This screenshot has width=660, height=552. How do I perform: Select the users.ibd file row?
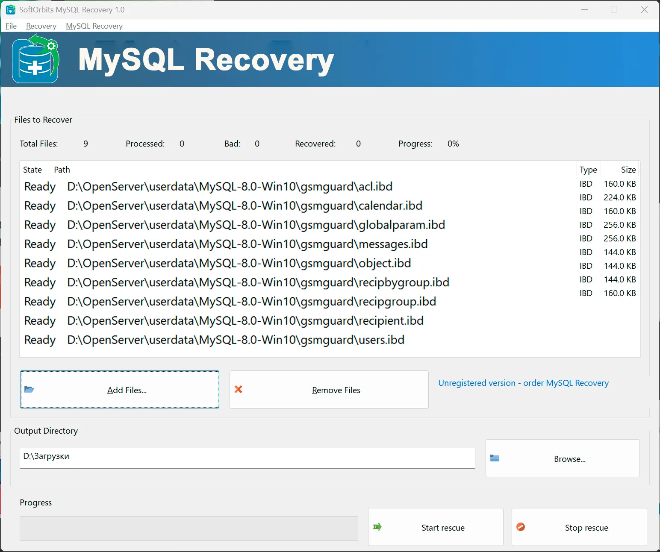point(235,340)
